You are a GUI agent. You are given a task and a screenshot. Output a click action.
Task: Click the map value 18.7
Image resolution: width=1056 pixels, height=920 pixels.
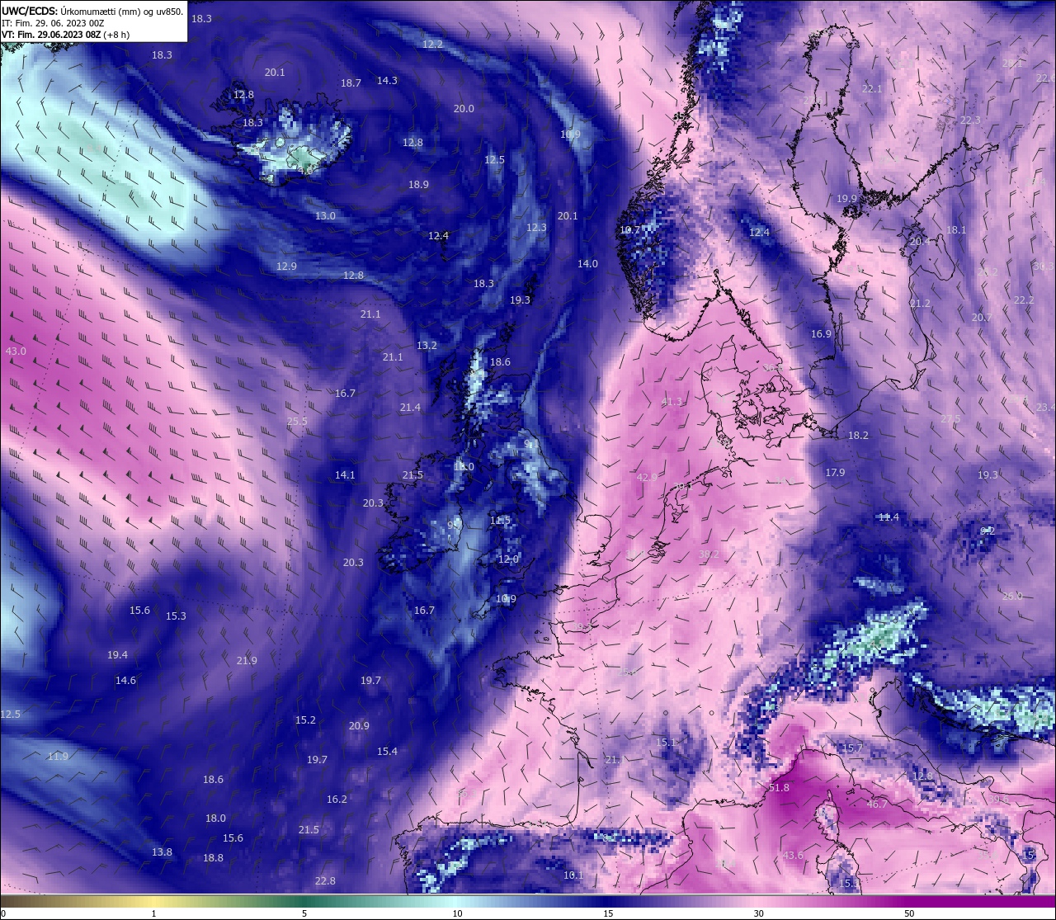pos(351,83)
